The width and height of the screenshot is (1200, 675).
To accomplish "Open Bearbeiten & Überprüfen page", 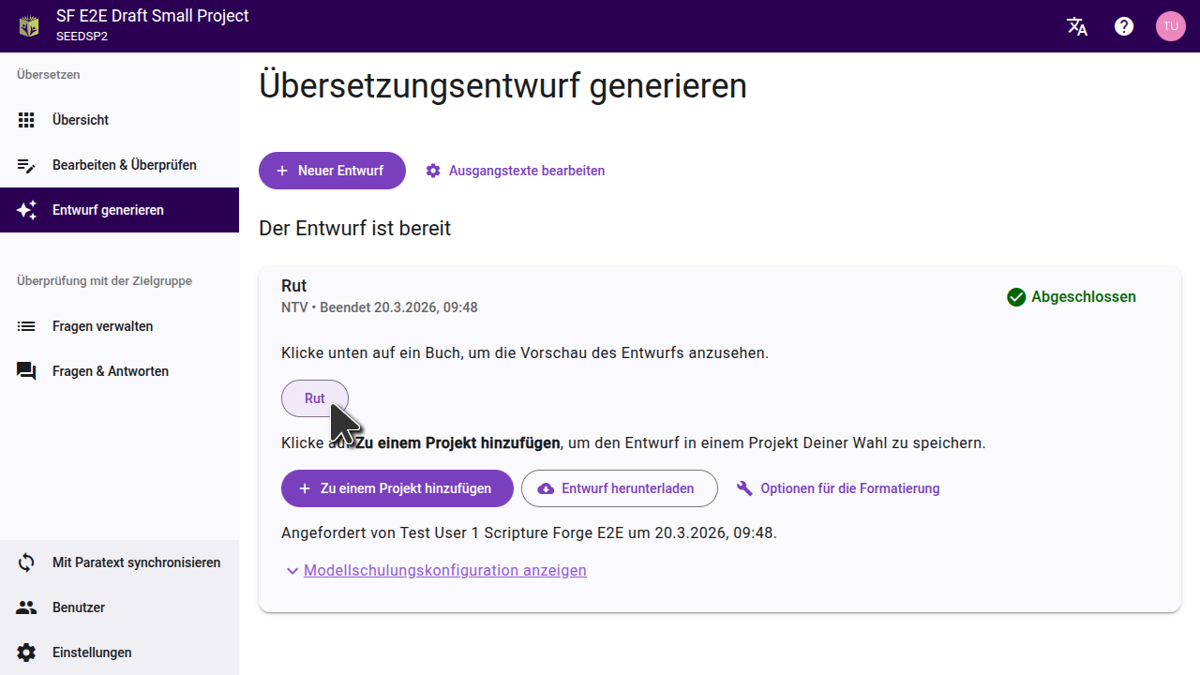I will pos(124,165).
